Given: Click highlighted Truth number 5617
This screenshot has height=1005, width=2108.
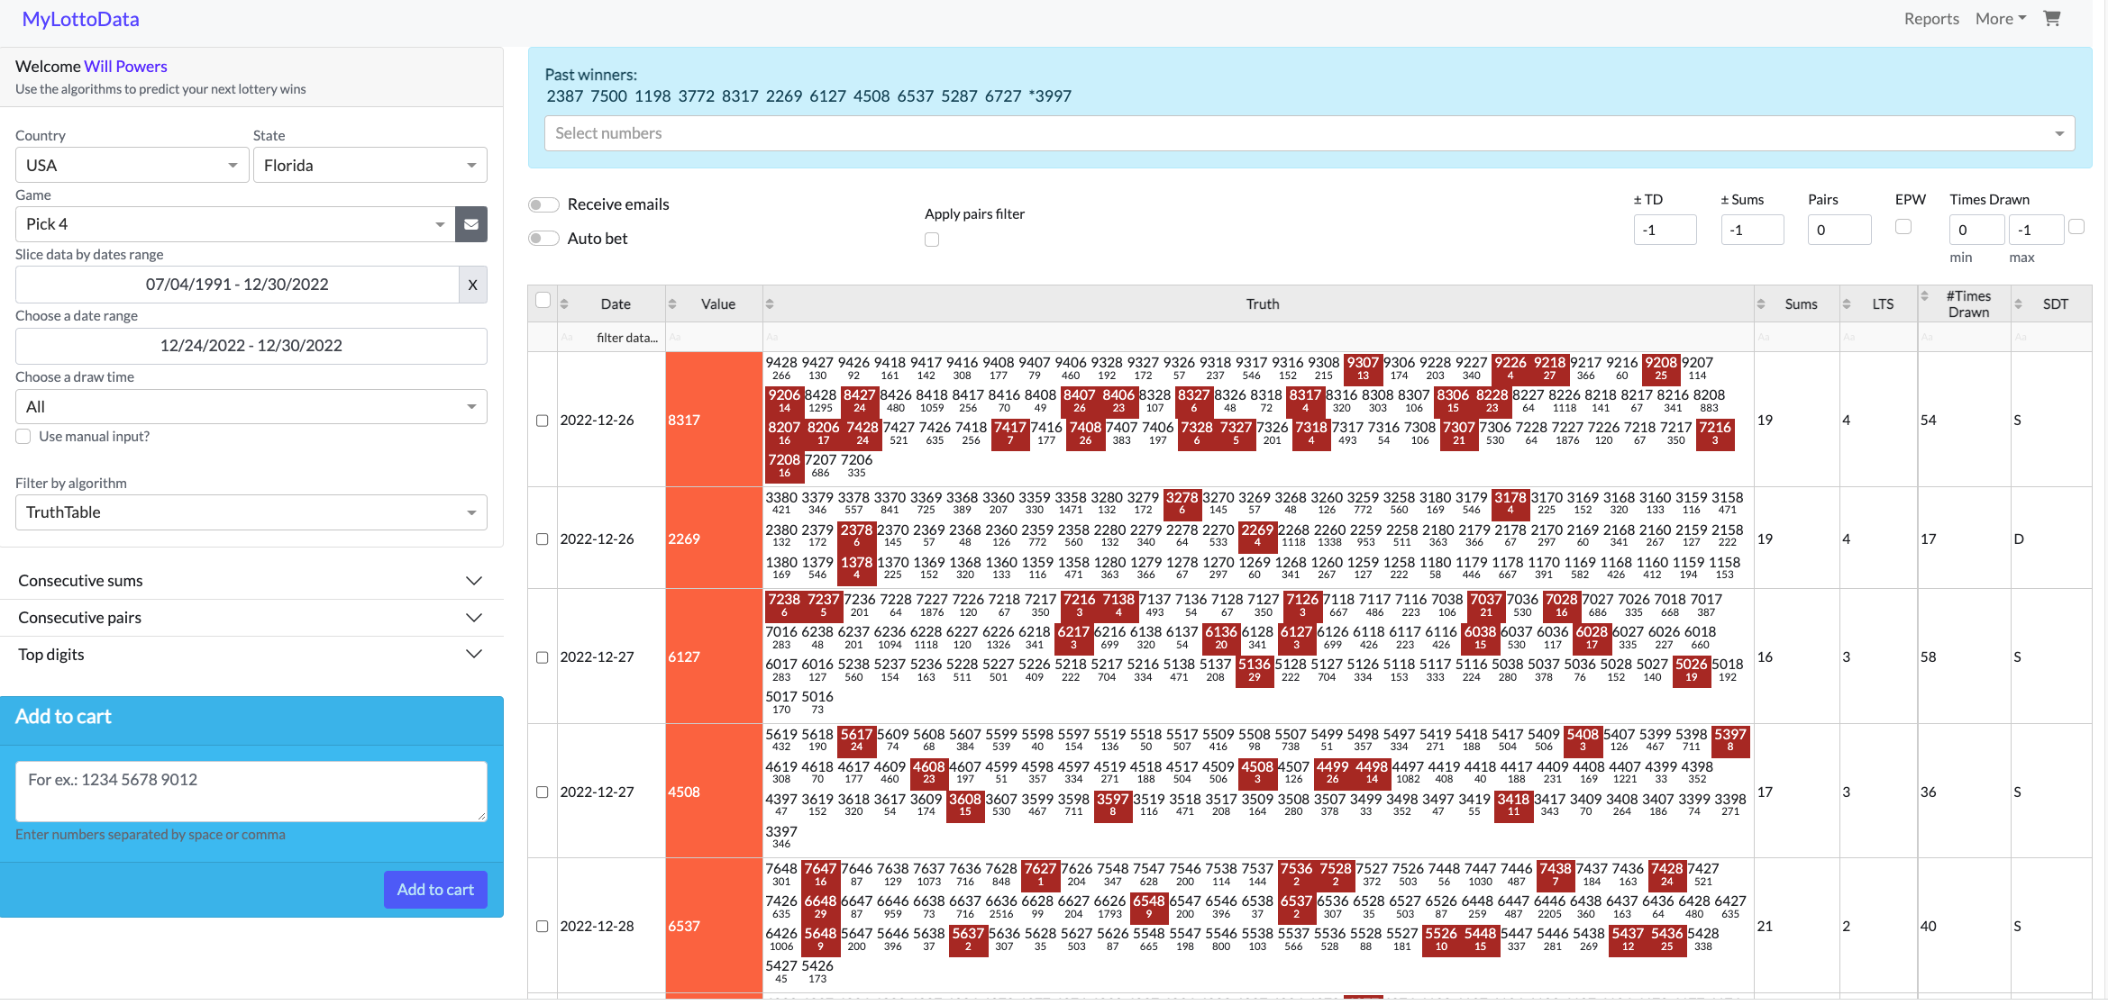Looking at the screenshot, I should tap(856, 740).
